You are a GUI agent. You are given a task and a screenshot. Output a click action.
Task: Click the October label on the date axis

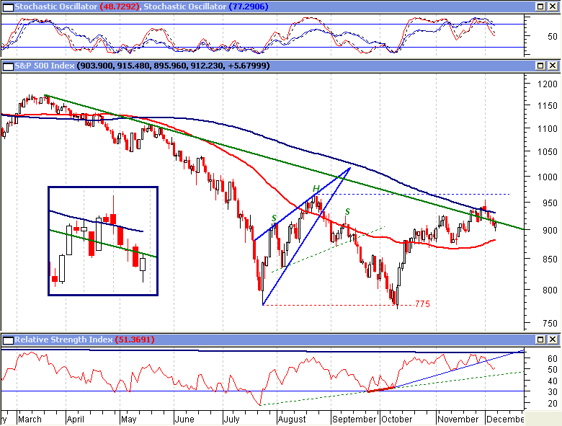(x=397, y=420)
